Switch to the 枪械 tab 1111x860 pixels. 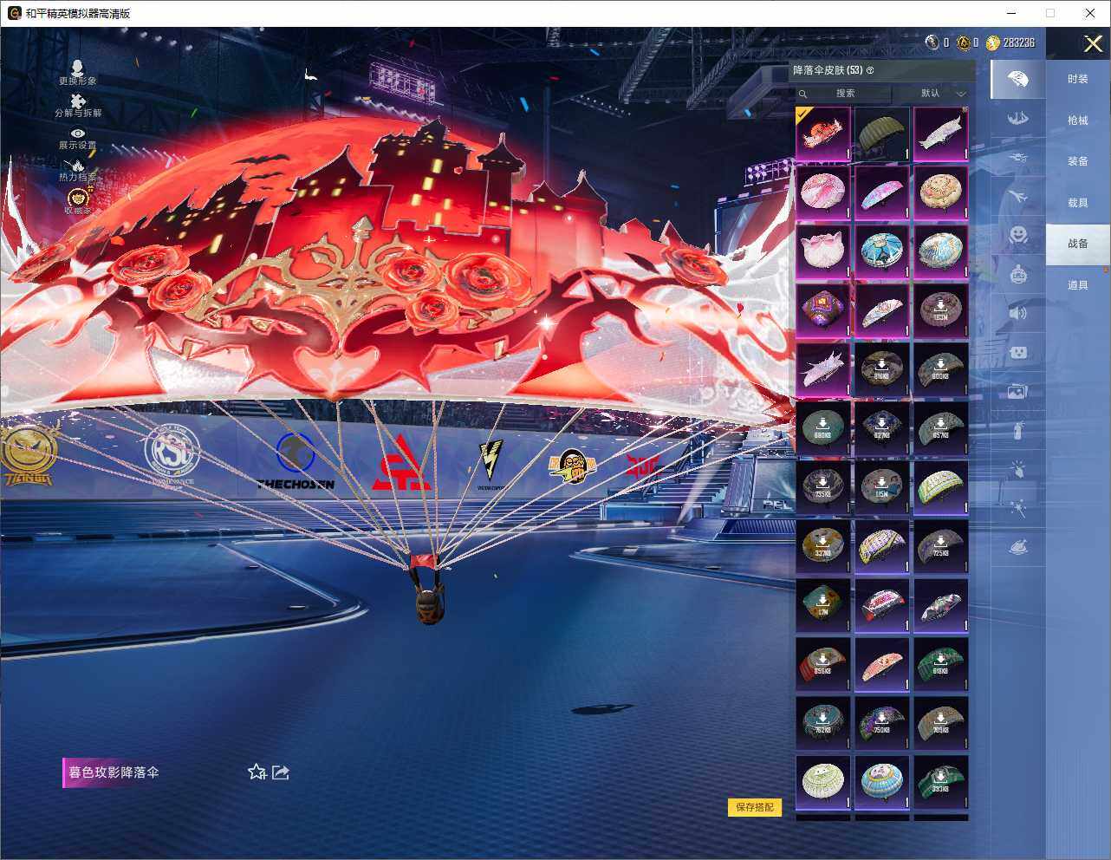[1078, 121]
